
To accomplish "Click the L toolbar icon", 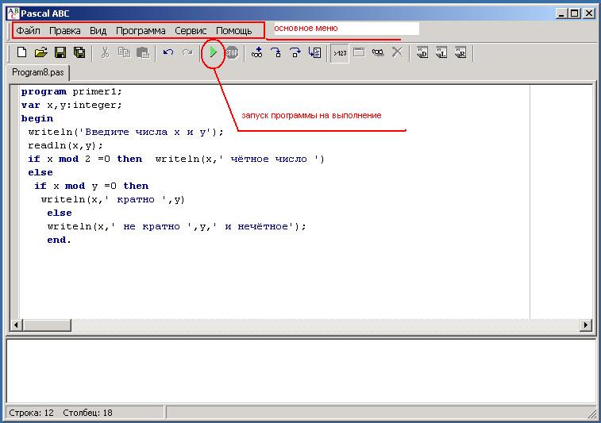I will point(441,52).
